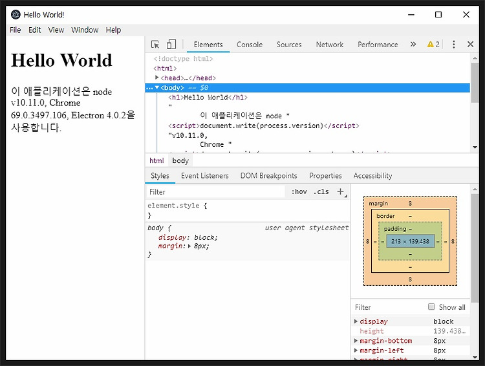Image resolution: width=485 pixels, height=366 pixels.
Task: Select the Styles sub-tab
Action: 160,176
